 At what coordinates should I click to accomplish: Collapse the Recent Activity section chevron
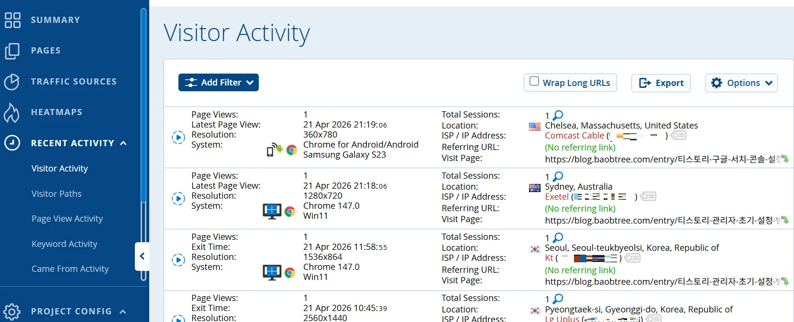[x=123, y=143]
